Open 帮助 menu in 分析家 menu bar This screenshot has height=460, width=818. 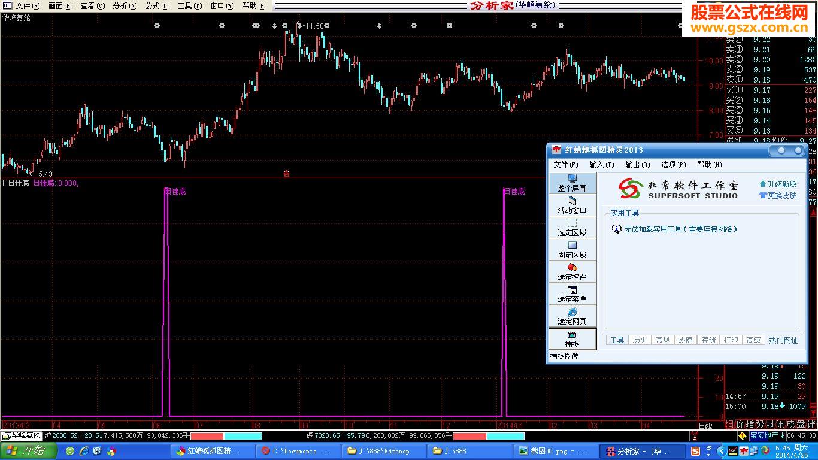coord(255,6)
